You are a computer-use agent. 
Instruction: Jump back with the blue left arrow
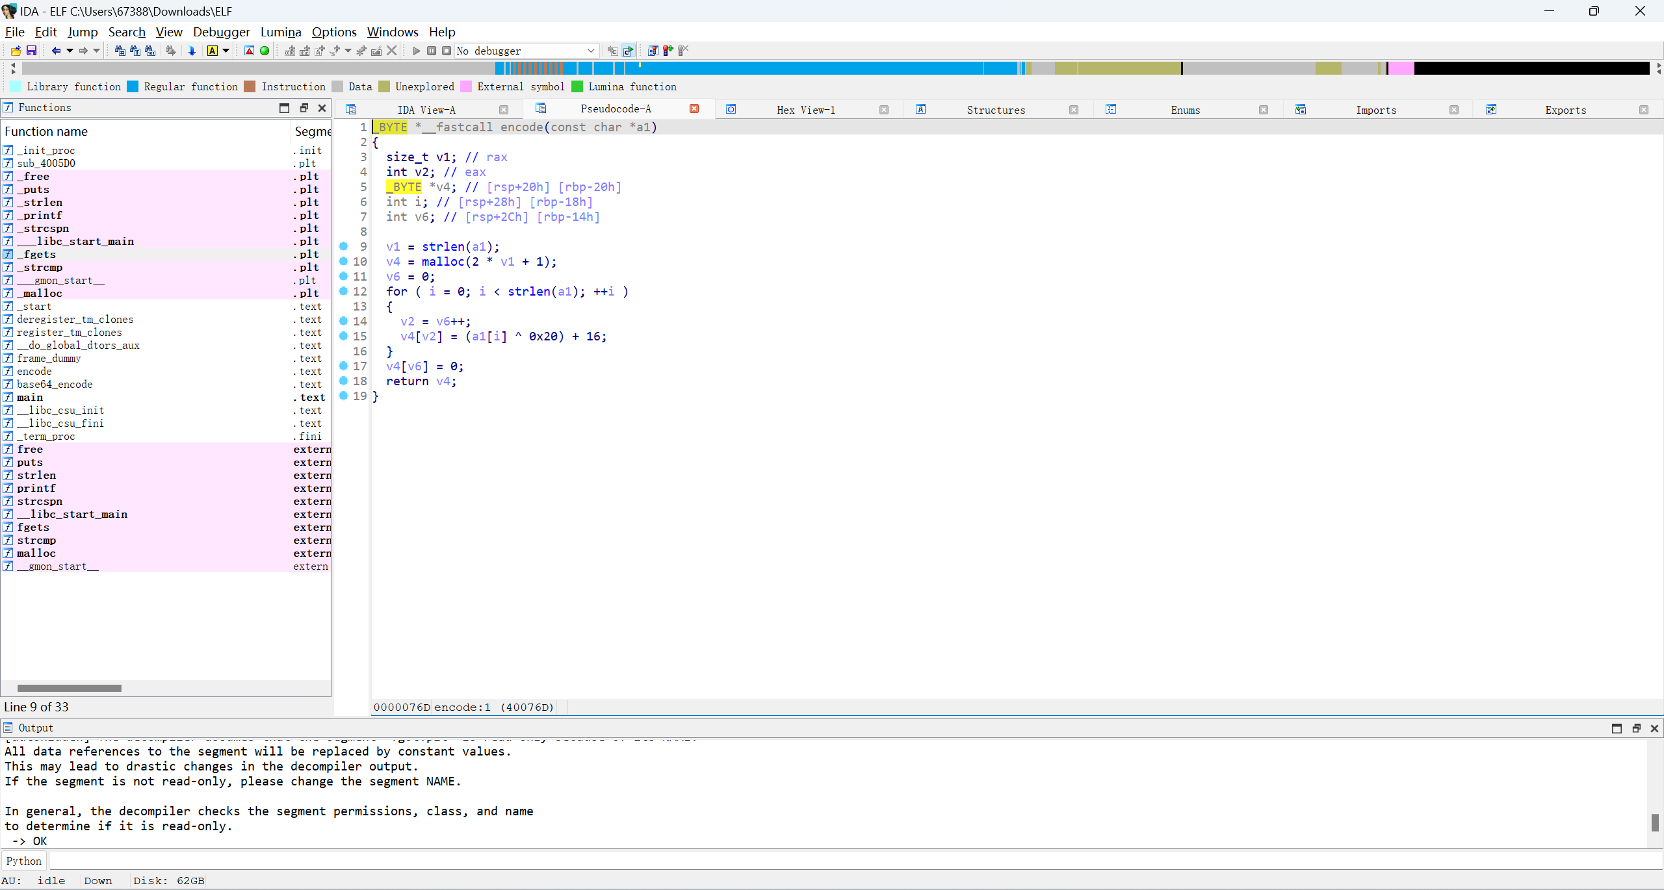coord(56,51)
